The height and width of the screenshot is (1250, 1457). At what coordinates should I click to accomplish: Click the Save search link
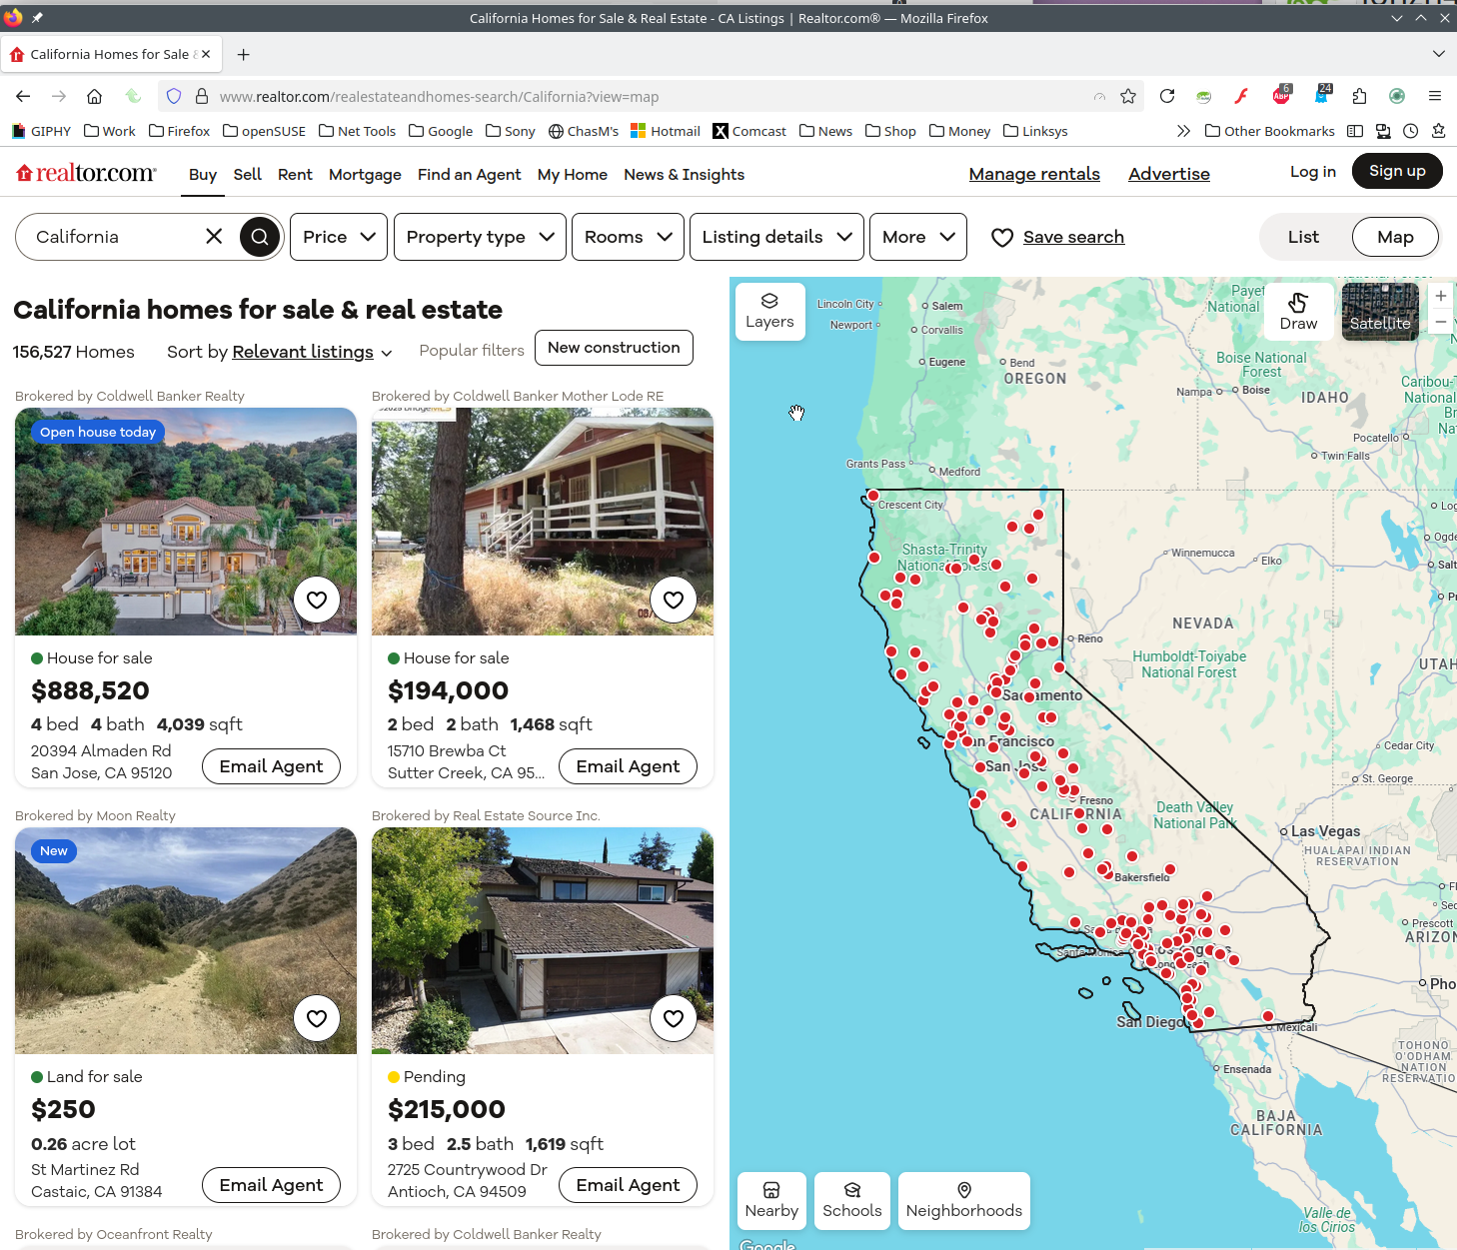point(1073,237)
